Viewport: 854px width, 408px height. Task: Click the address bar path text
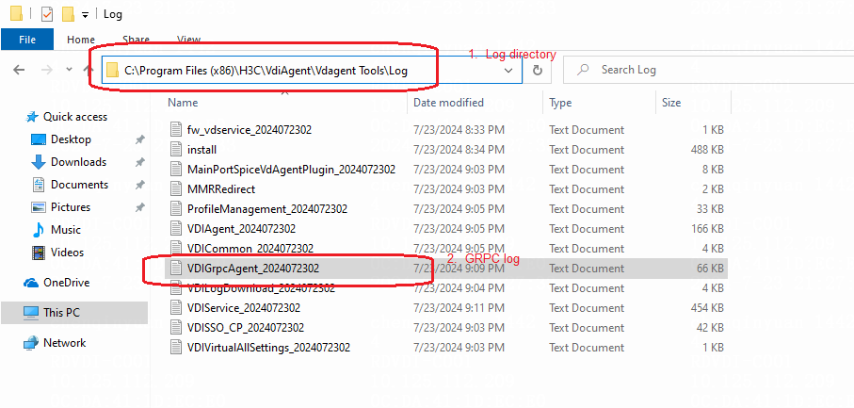point(266,71)
